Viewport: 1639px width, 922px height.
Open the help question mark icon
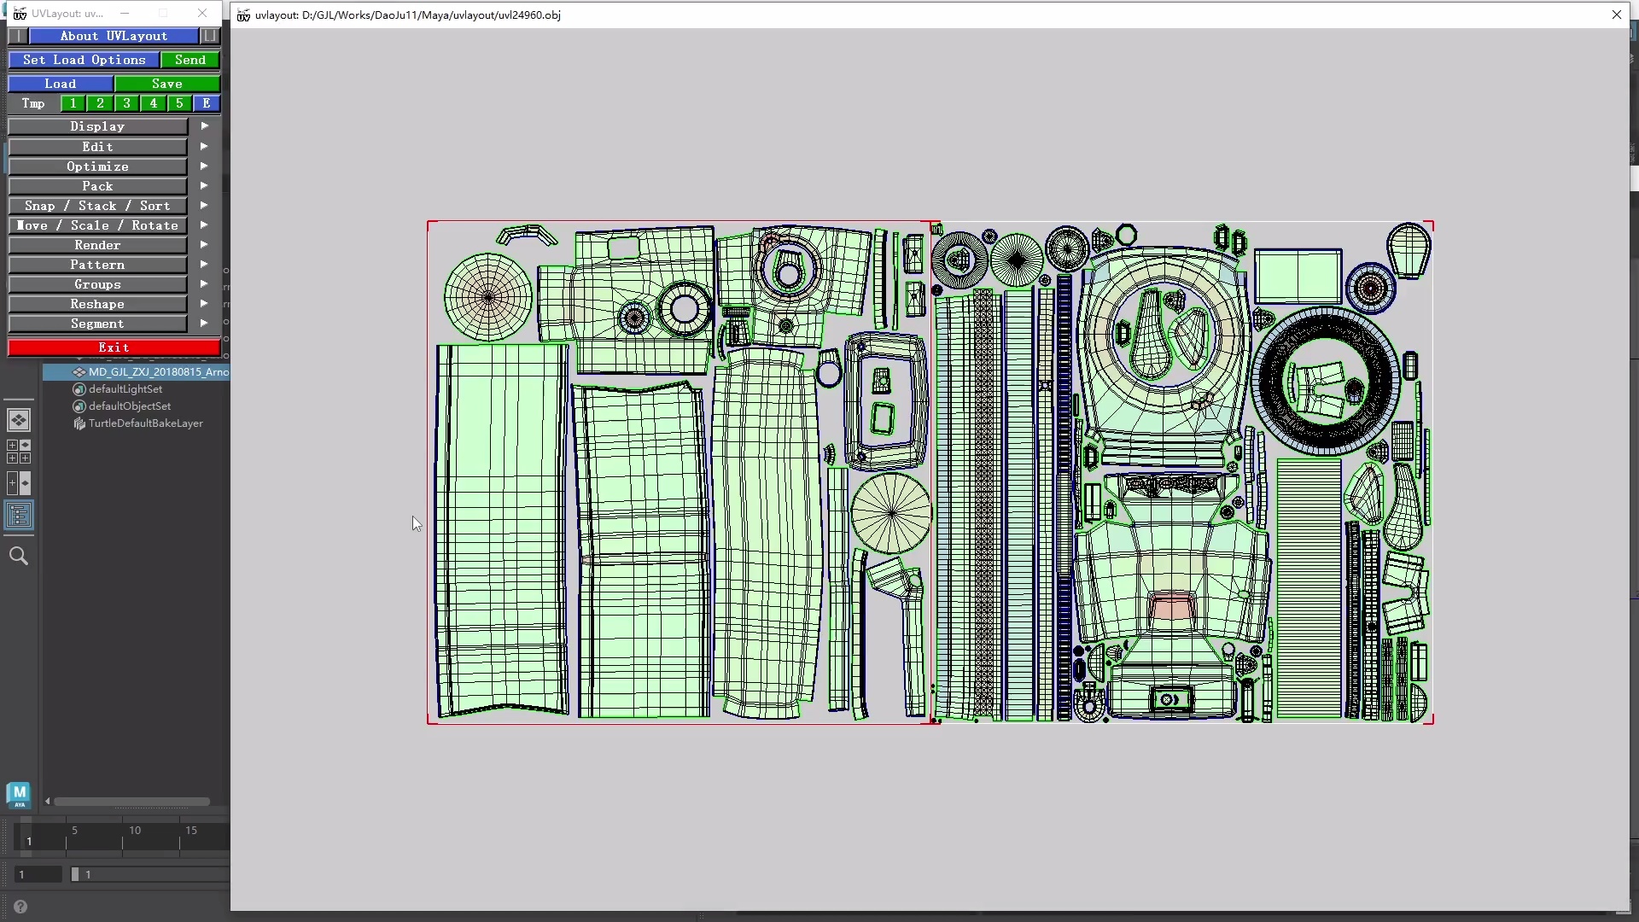click(x=20, y=907)
